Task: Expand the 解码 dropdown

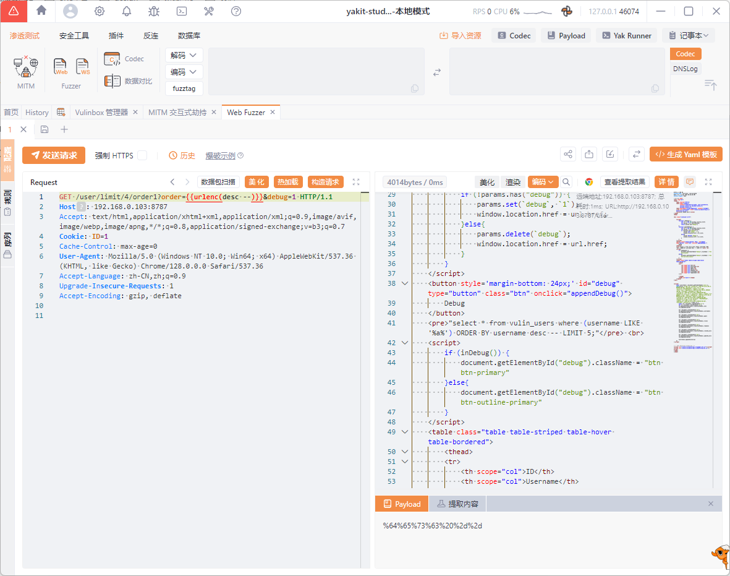Action: coord(184,55)
